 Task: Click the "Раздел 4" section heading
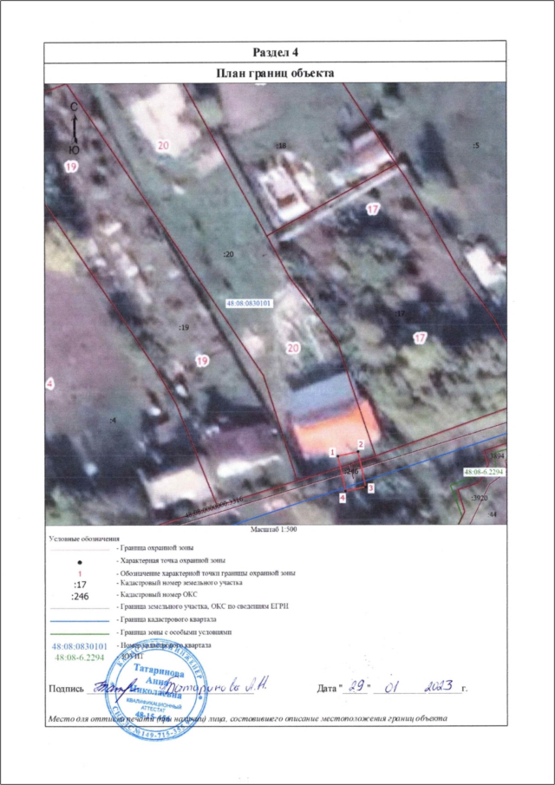pos(276,54)
